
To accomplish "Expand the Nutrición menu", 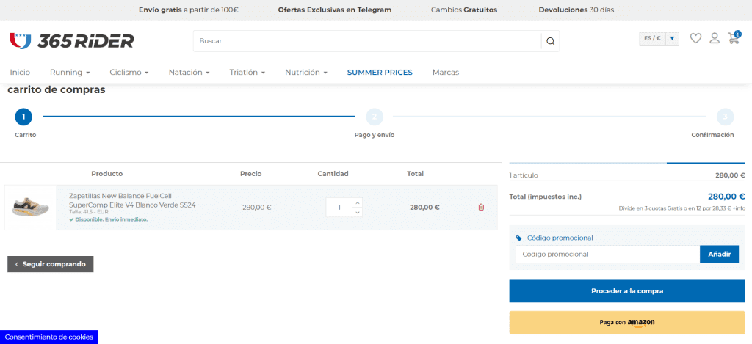I will point(306,73).
